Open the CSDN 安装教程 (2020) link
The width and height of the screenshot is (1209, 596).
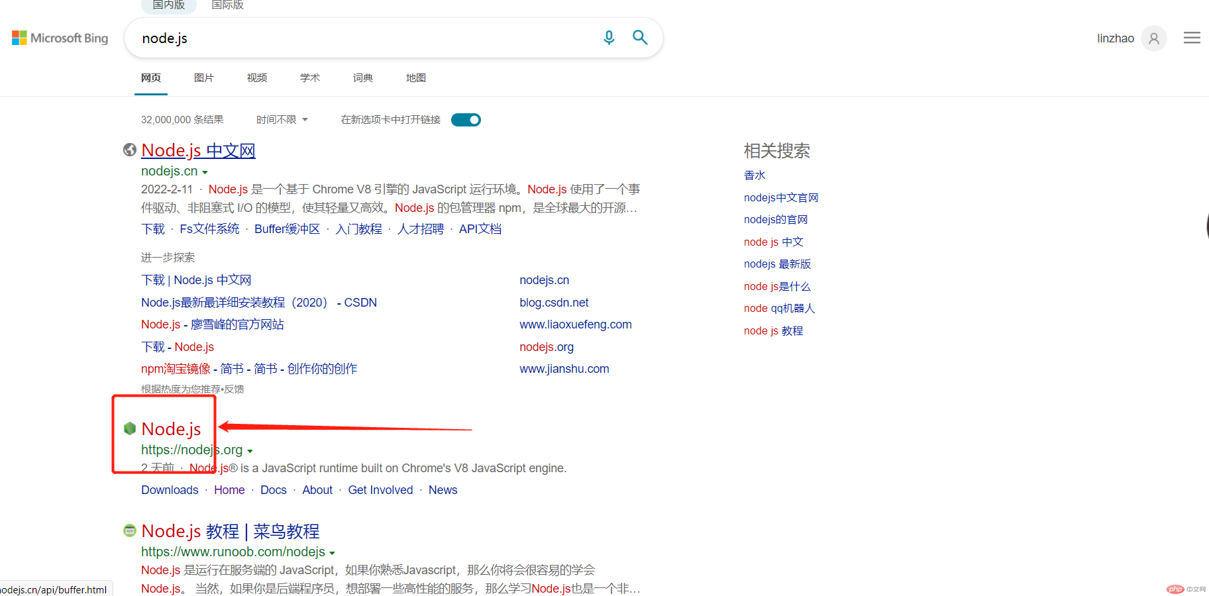(x=259, y=303)
